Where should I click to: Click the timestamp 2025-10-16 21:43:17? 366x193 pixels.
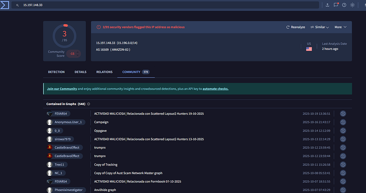click(x=316, y=122)
